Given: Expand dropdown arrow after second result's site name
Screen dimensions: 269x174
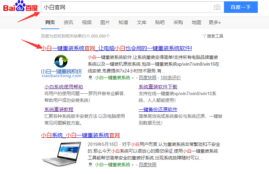Looking at the screenshot, I should click(132, 165).
